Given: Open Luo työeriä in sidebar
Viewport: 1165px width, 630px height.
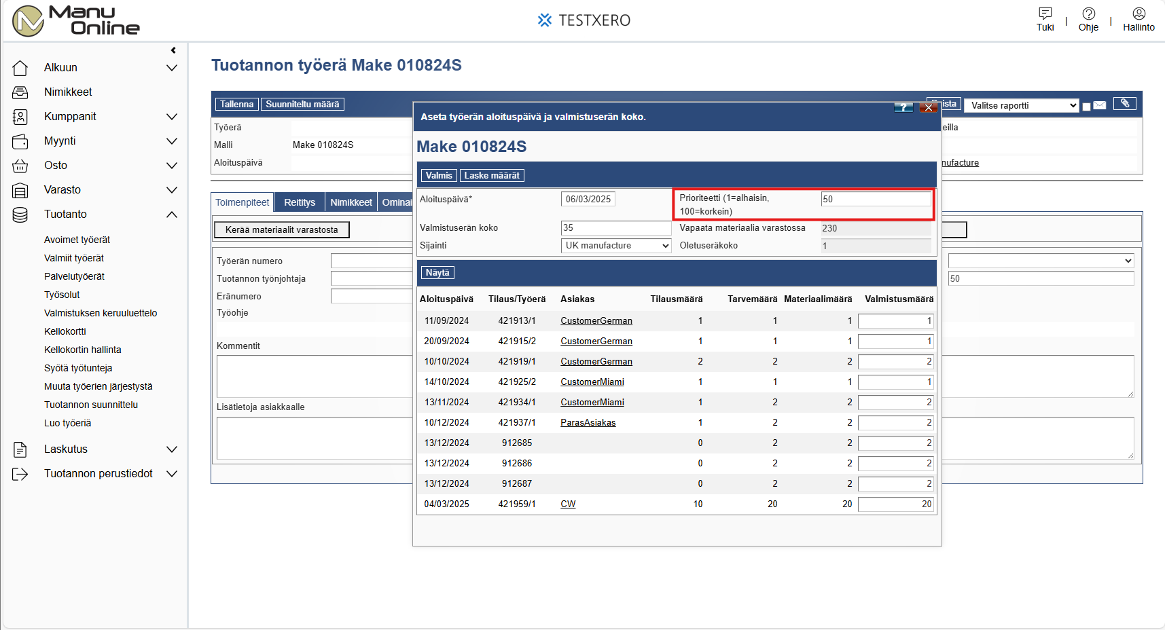Looking at the screenshot, I should pyautogui.click(x=67, y=423).
